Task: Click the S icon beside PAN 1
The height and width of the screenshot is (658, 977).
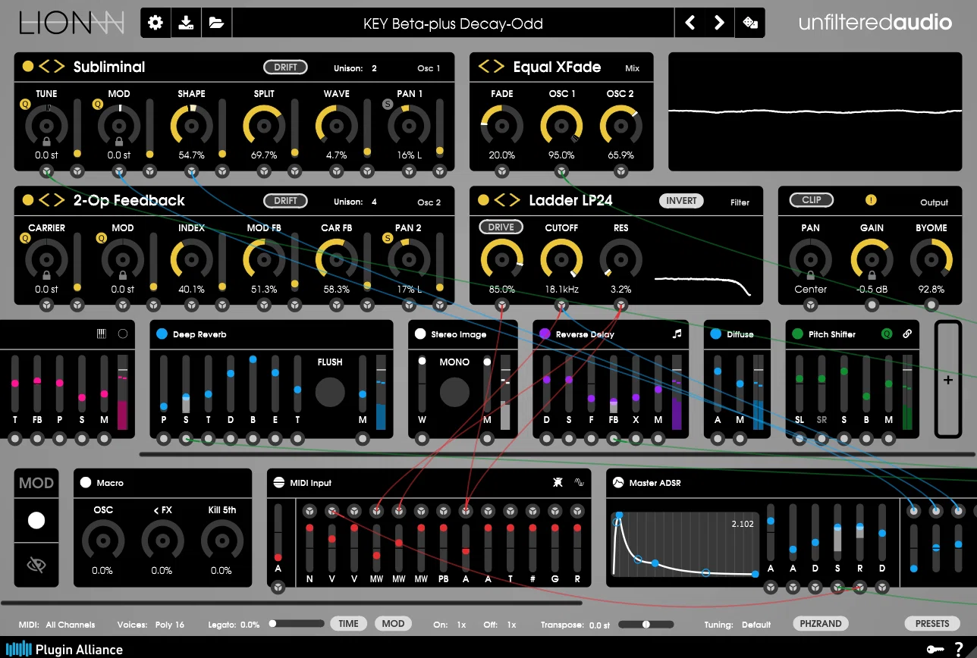Action: (x=388, y=105)
